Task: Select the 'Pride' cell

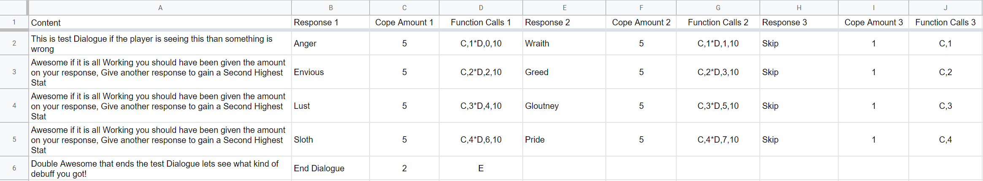Action: pyautogui.click(x=564, y=140)
